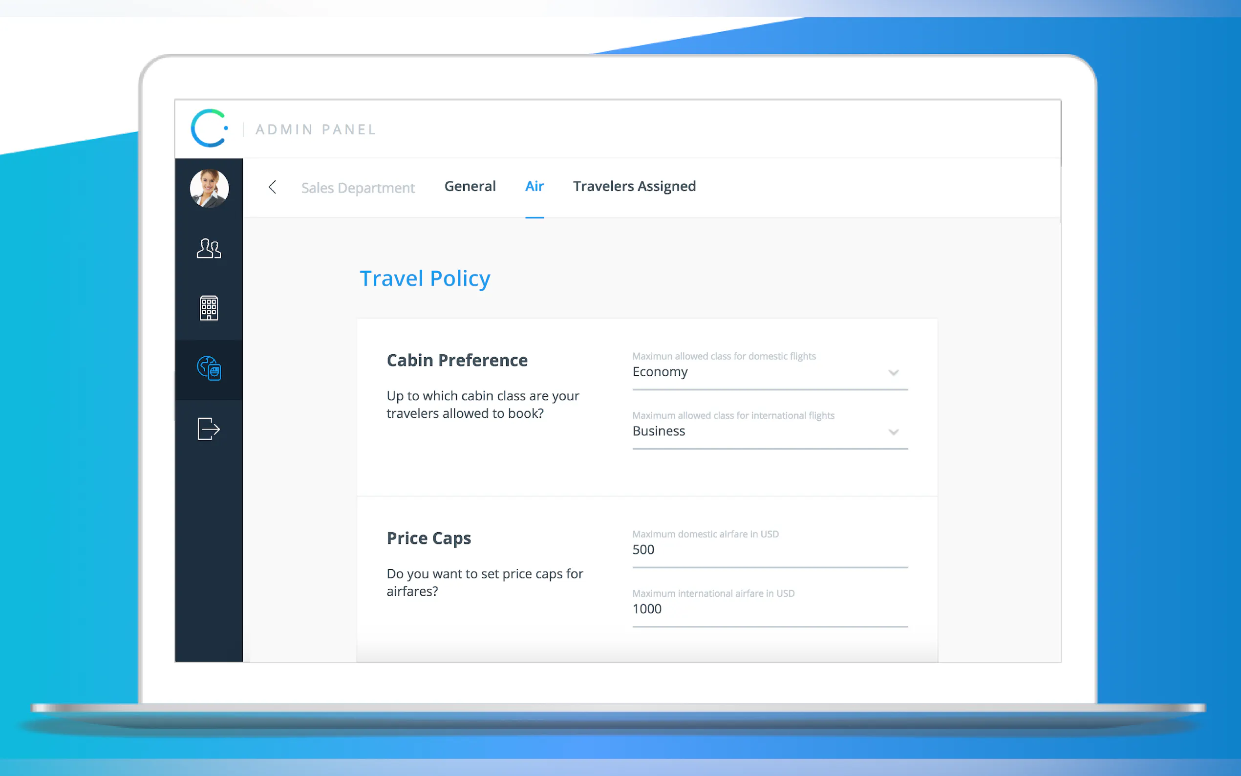Go back using the left chevron
The height and width of the screenshot is (776, 1241).
coord(273,187)
